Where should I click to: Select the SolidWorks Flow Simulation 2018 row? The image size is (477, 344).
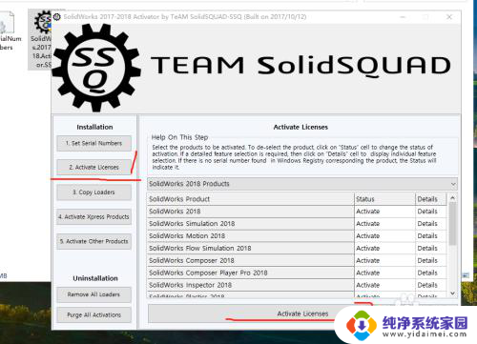pyautogui.click(x=250, y=248)
